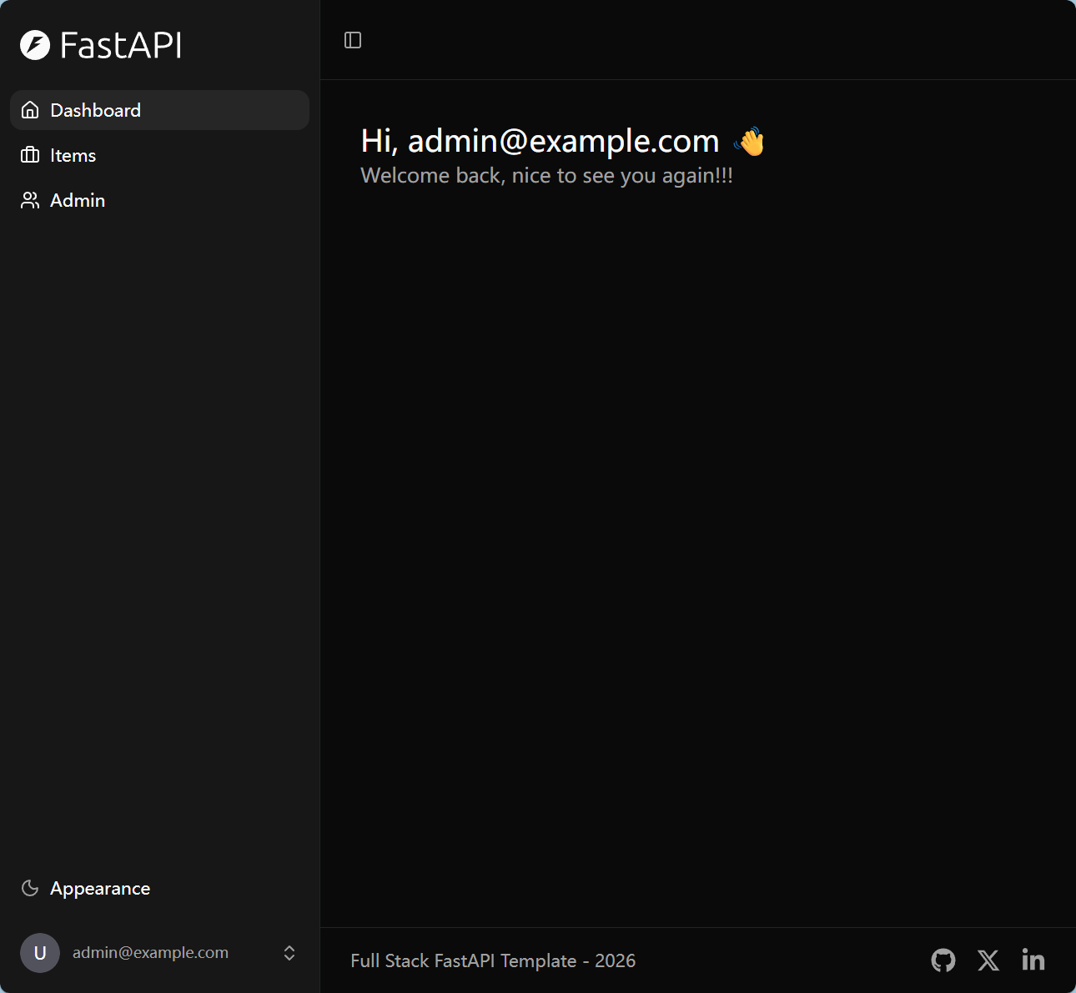This screenshot has width=1076, height=993.
Task: Click the FastAPI lightning bolt logo icon
Action: click(x=35, y=45)
